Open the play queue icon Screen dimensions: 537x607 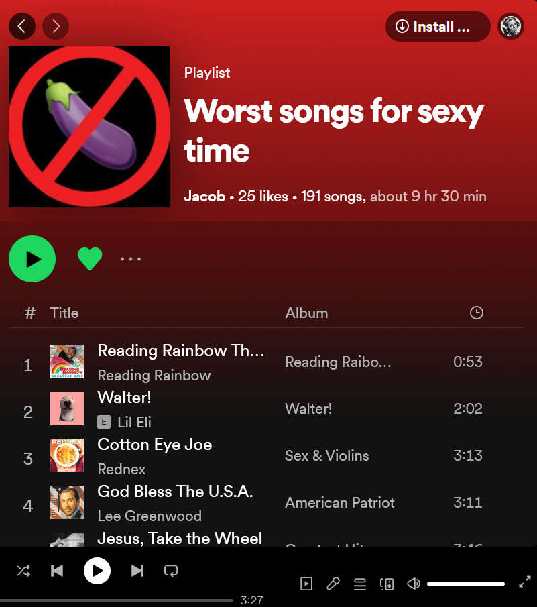360,584
